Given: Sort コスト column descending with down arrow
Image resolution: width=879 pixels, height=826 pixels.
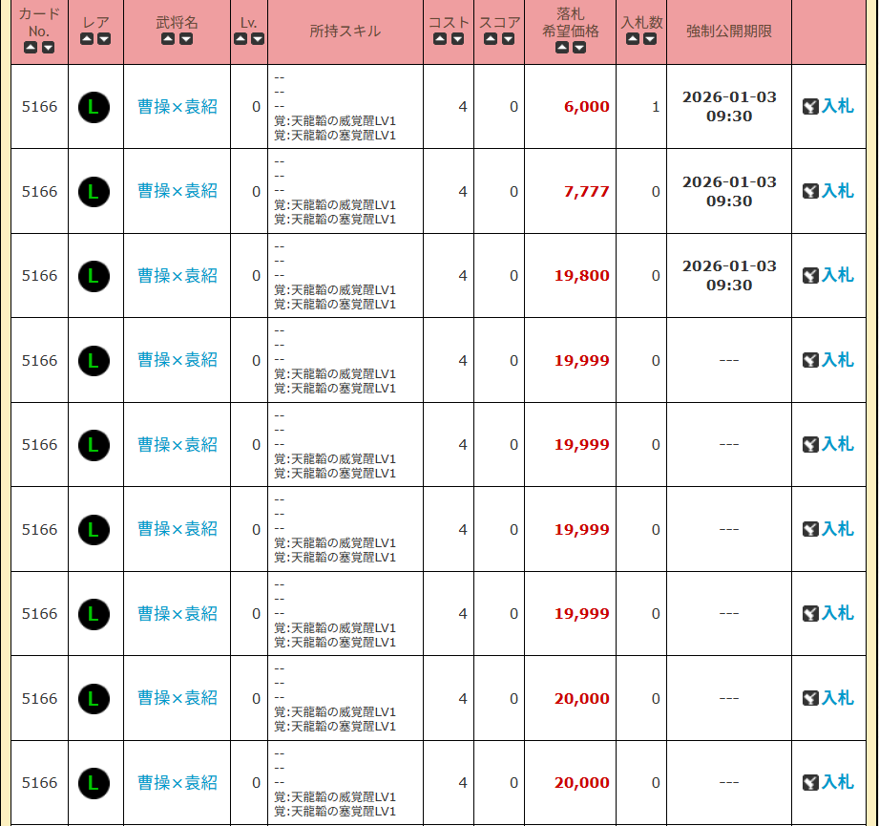Looking at the screenshot, I should 457,39.
